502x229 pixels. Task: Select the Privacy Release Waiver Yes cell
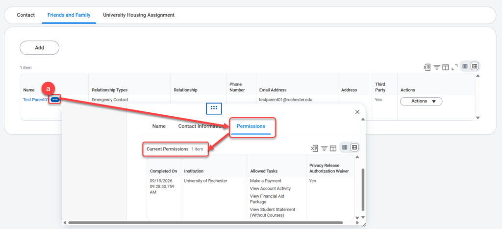coord(312,181)
